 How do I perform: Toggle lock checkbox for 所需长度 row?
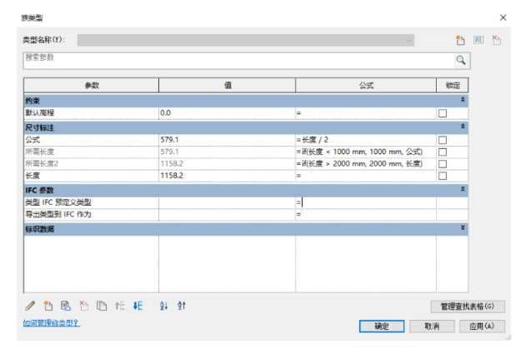pos(443,152)
